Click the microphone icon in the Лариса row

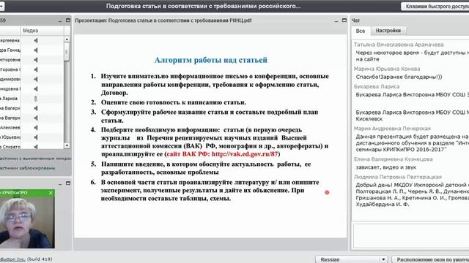(36, 99)
